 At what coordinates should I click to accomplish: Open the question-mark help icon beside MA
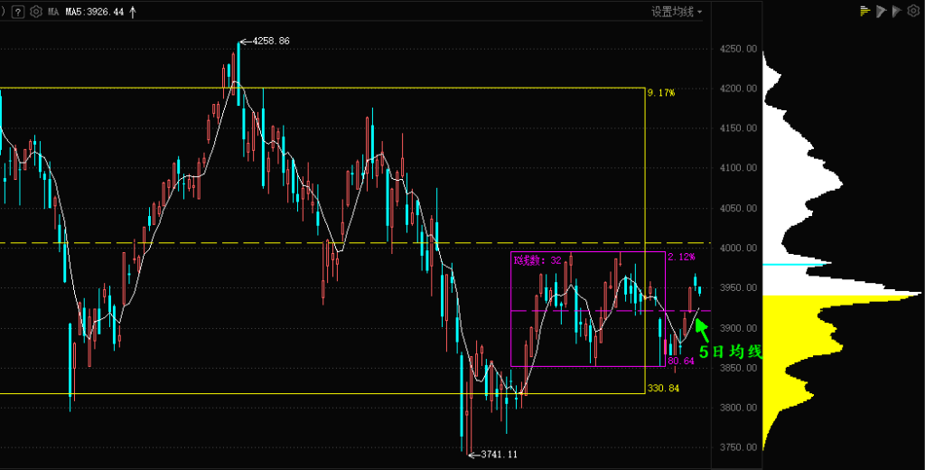click(x=18, y=12)
